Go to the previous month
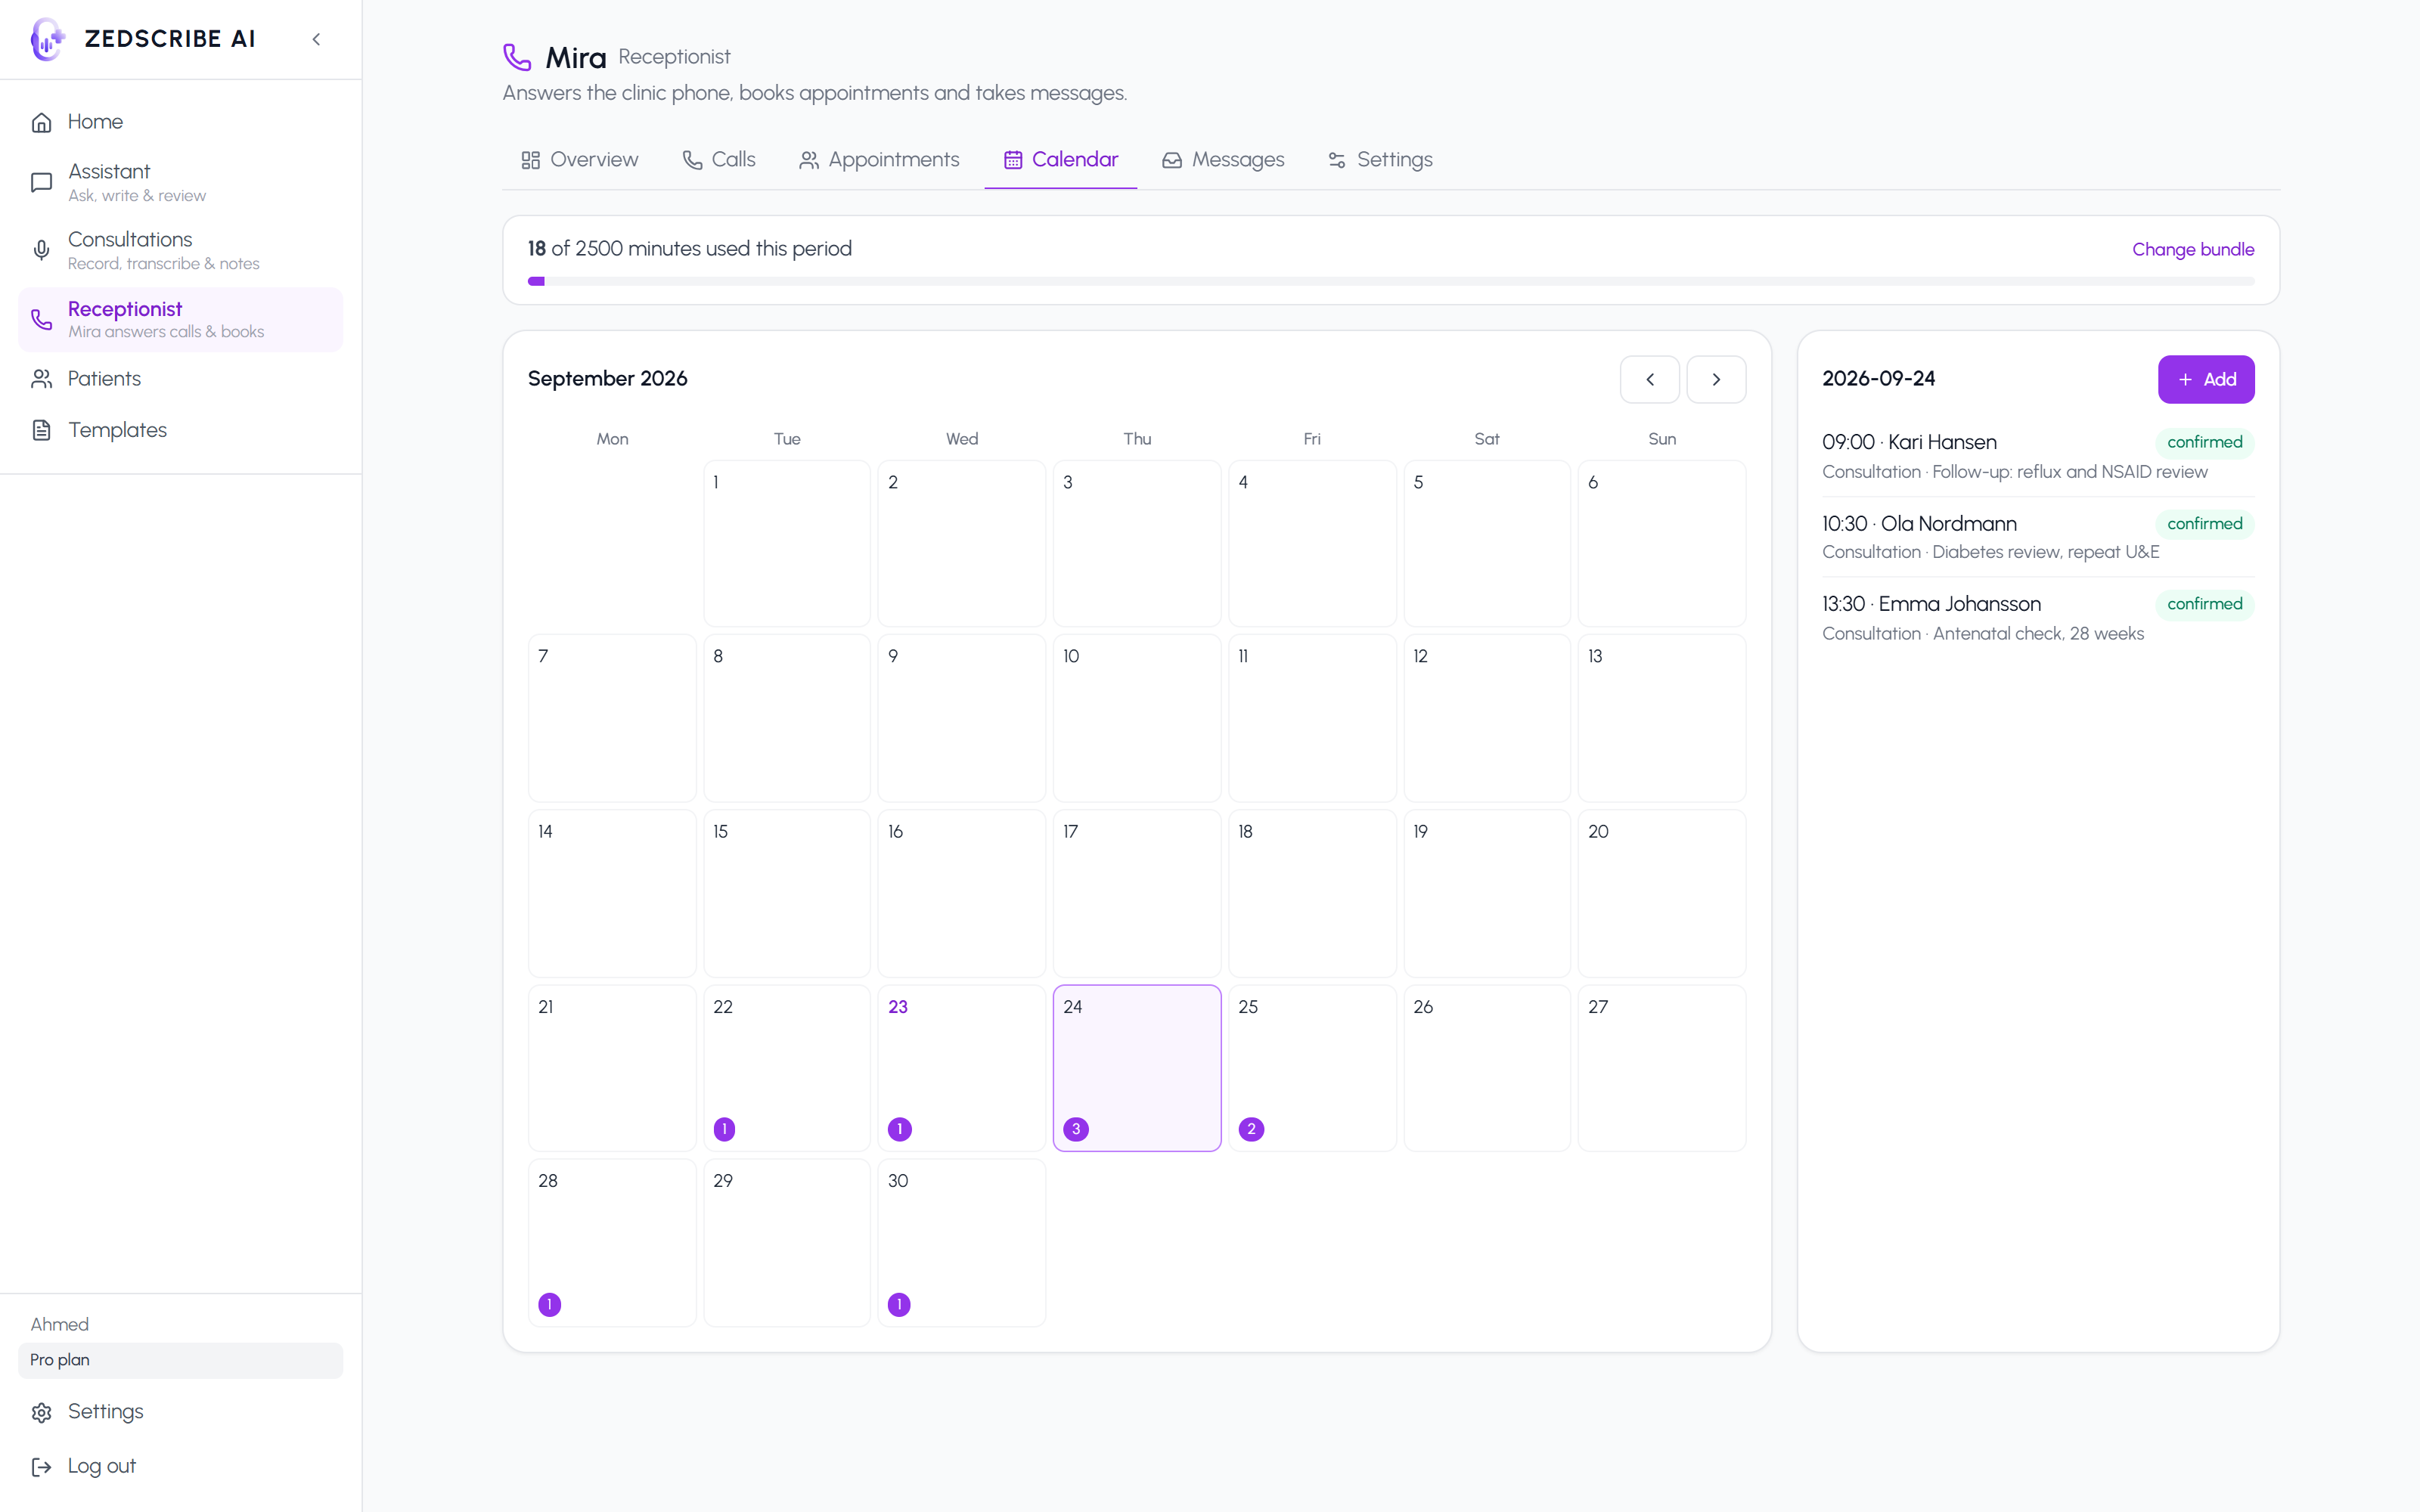2420x1512 pixels. (1649, 380)
